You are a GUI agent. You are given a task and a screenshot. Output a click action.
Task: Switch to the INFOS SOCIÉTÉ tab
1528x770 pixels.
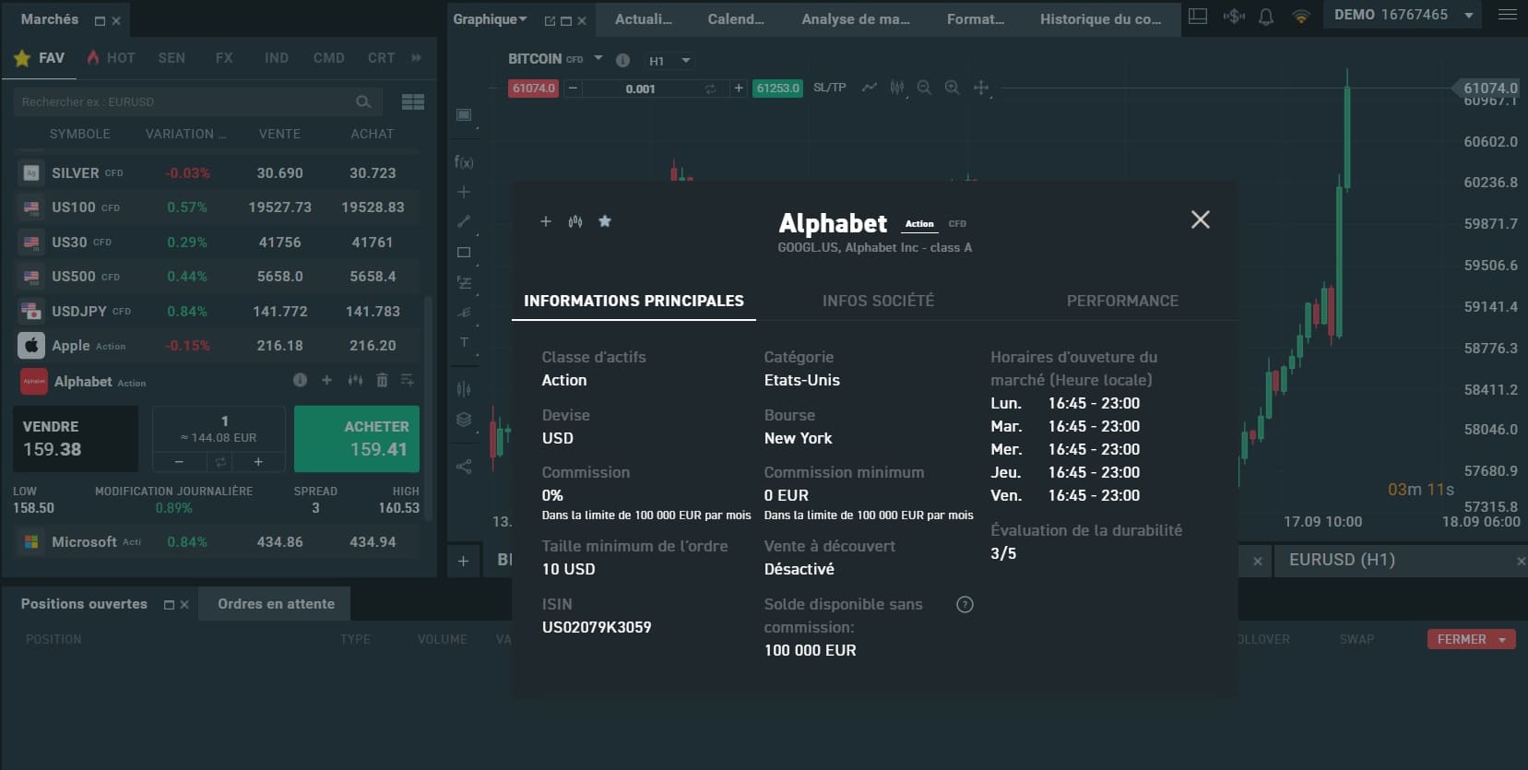click(878, 301)
